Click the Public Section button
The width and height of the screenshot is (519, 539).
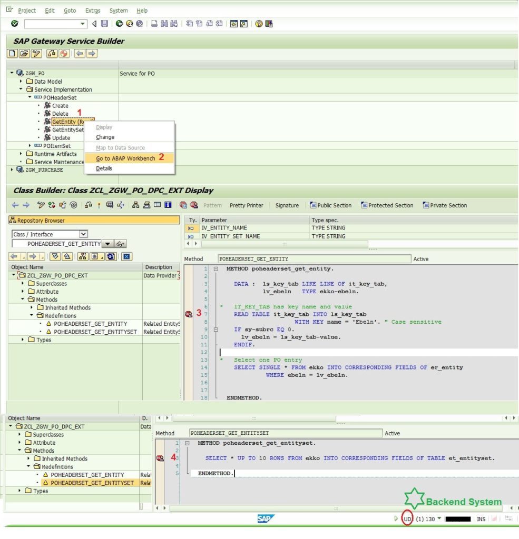point(331,205)
